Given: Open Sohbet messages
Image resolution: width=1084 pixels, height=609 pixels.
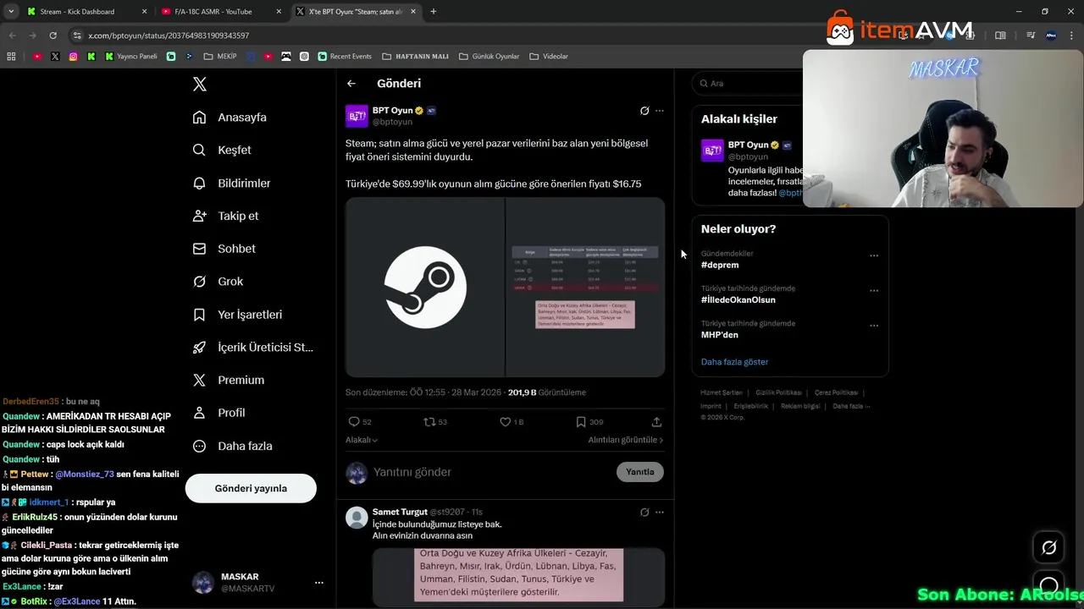Looking at the screenshot, I should 224,249.
